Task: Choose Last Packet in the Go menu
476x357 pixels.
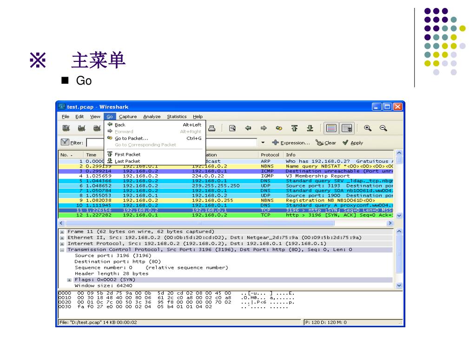Action: pos(154,161)
